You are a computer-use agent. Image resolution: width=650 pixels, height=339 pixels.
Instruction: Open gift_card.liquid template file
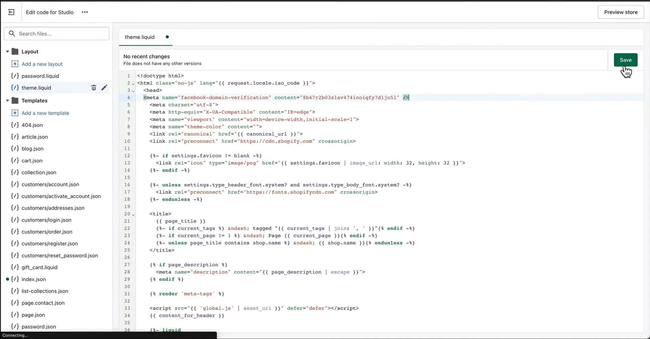[39, 267]
